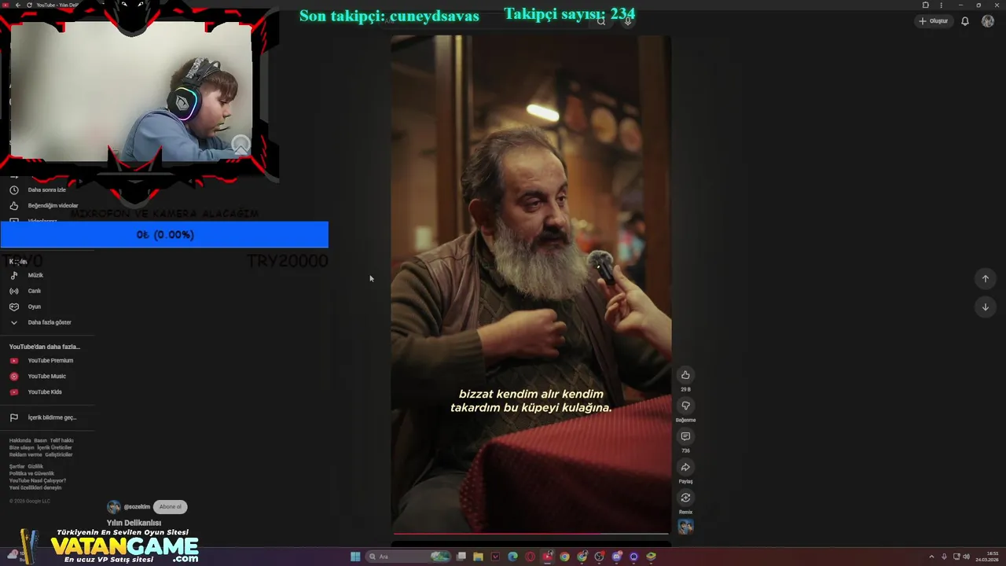Click the taskbar Ara search box
The width and height of the screenshot is (1006, 566).
[409, 557]
